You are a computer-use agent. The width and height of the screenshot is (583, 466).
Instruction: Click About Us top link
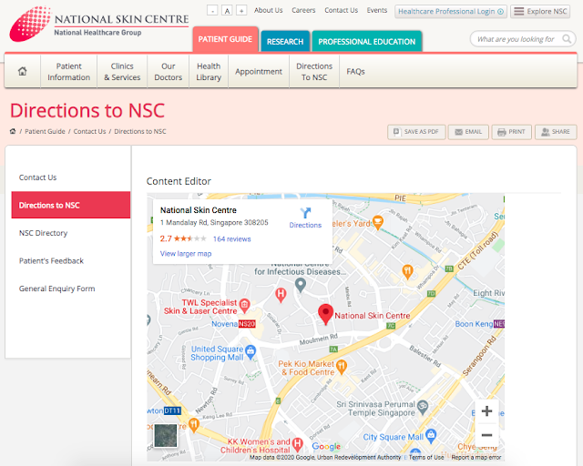[x=269, y=10]
